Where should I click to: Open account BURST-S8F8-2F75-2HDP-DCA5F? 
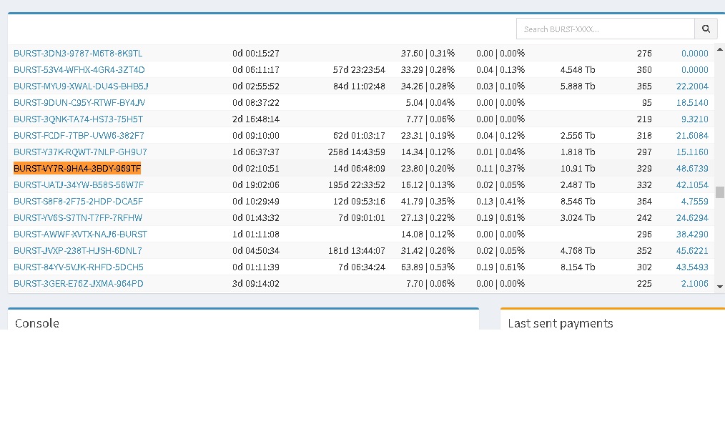pos(78,201)
